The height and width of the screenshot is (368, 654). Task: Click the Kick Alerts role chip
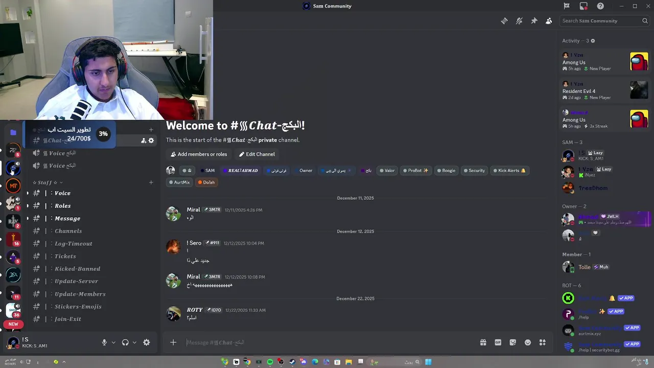click(x=509, y=171)
